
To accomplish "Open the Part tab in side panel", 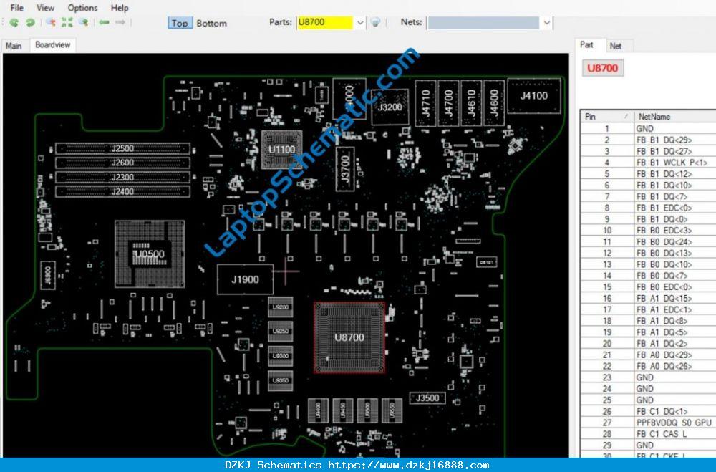I will coord(587,45).
